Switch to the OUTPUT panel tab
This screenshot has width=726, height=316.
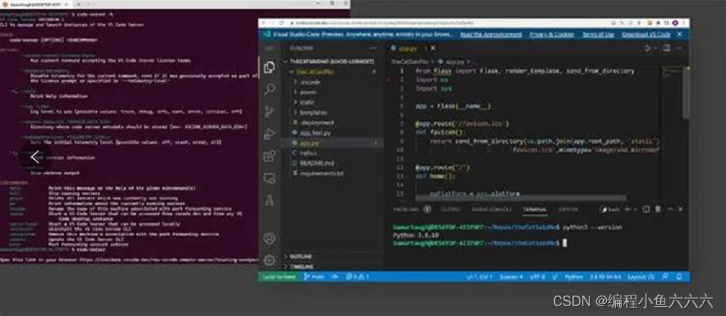click(451, 210)
